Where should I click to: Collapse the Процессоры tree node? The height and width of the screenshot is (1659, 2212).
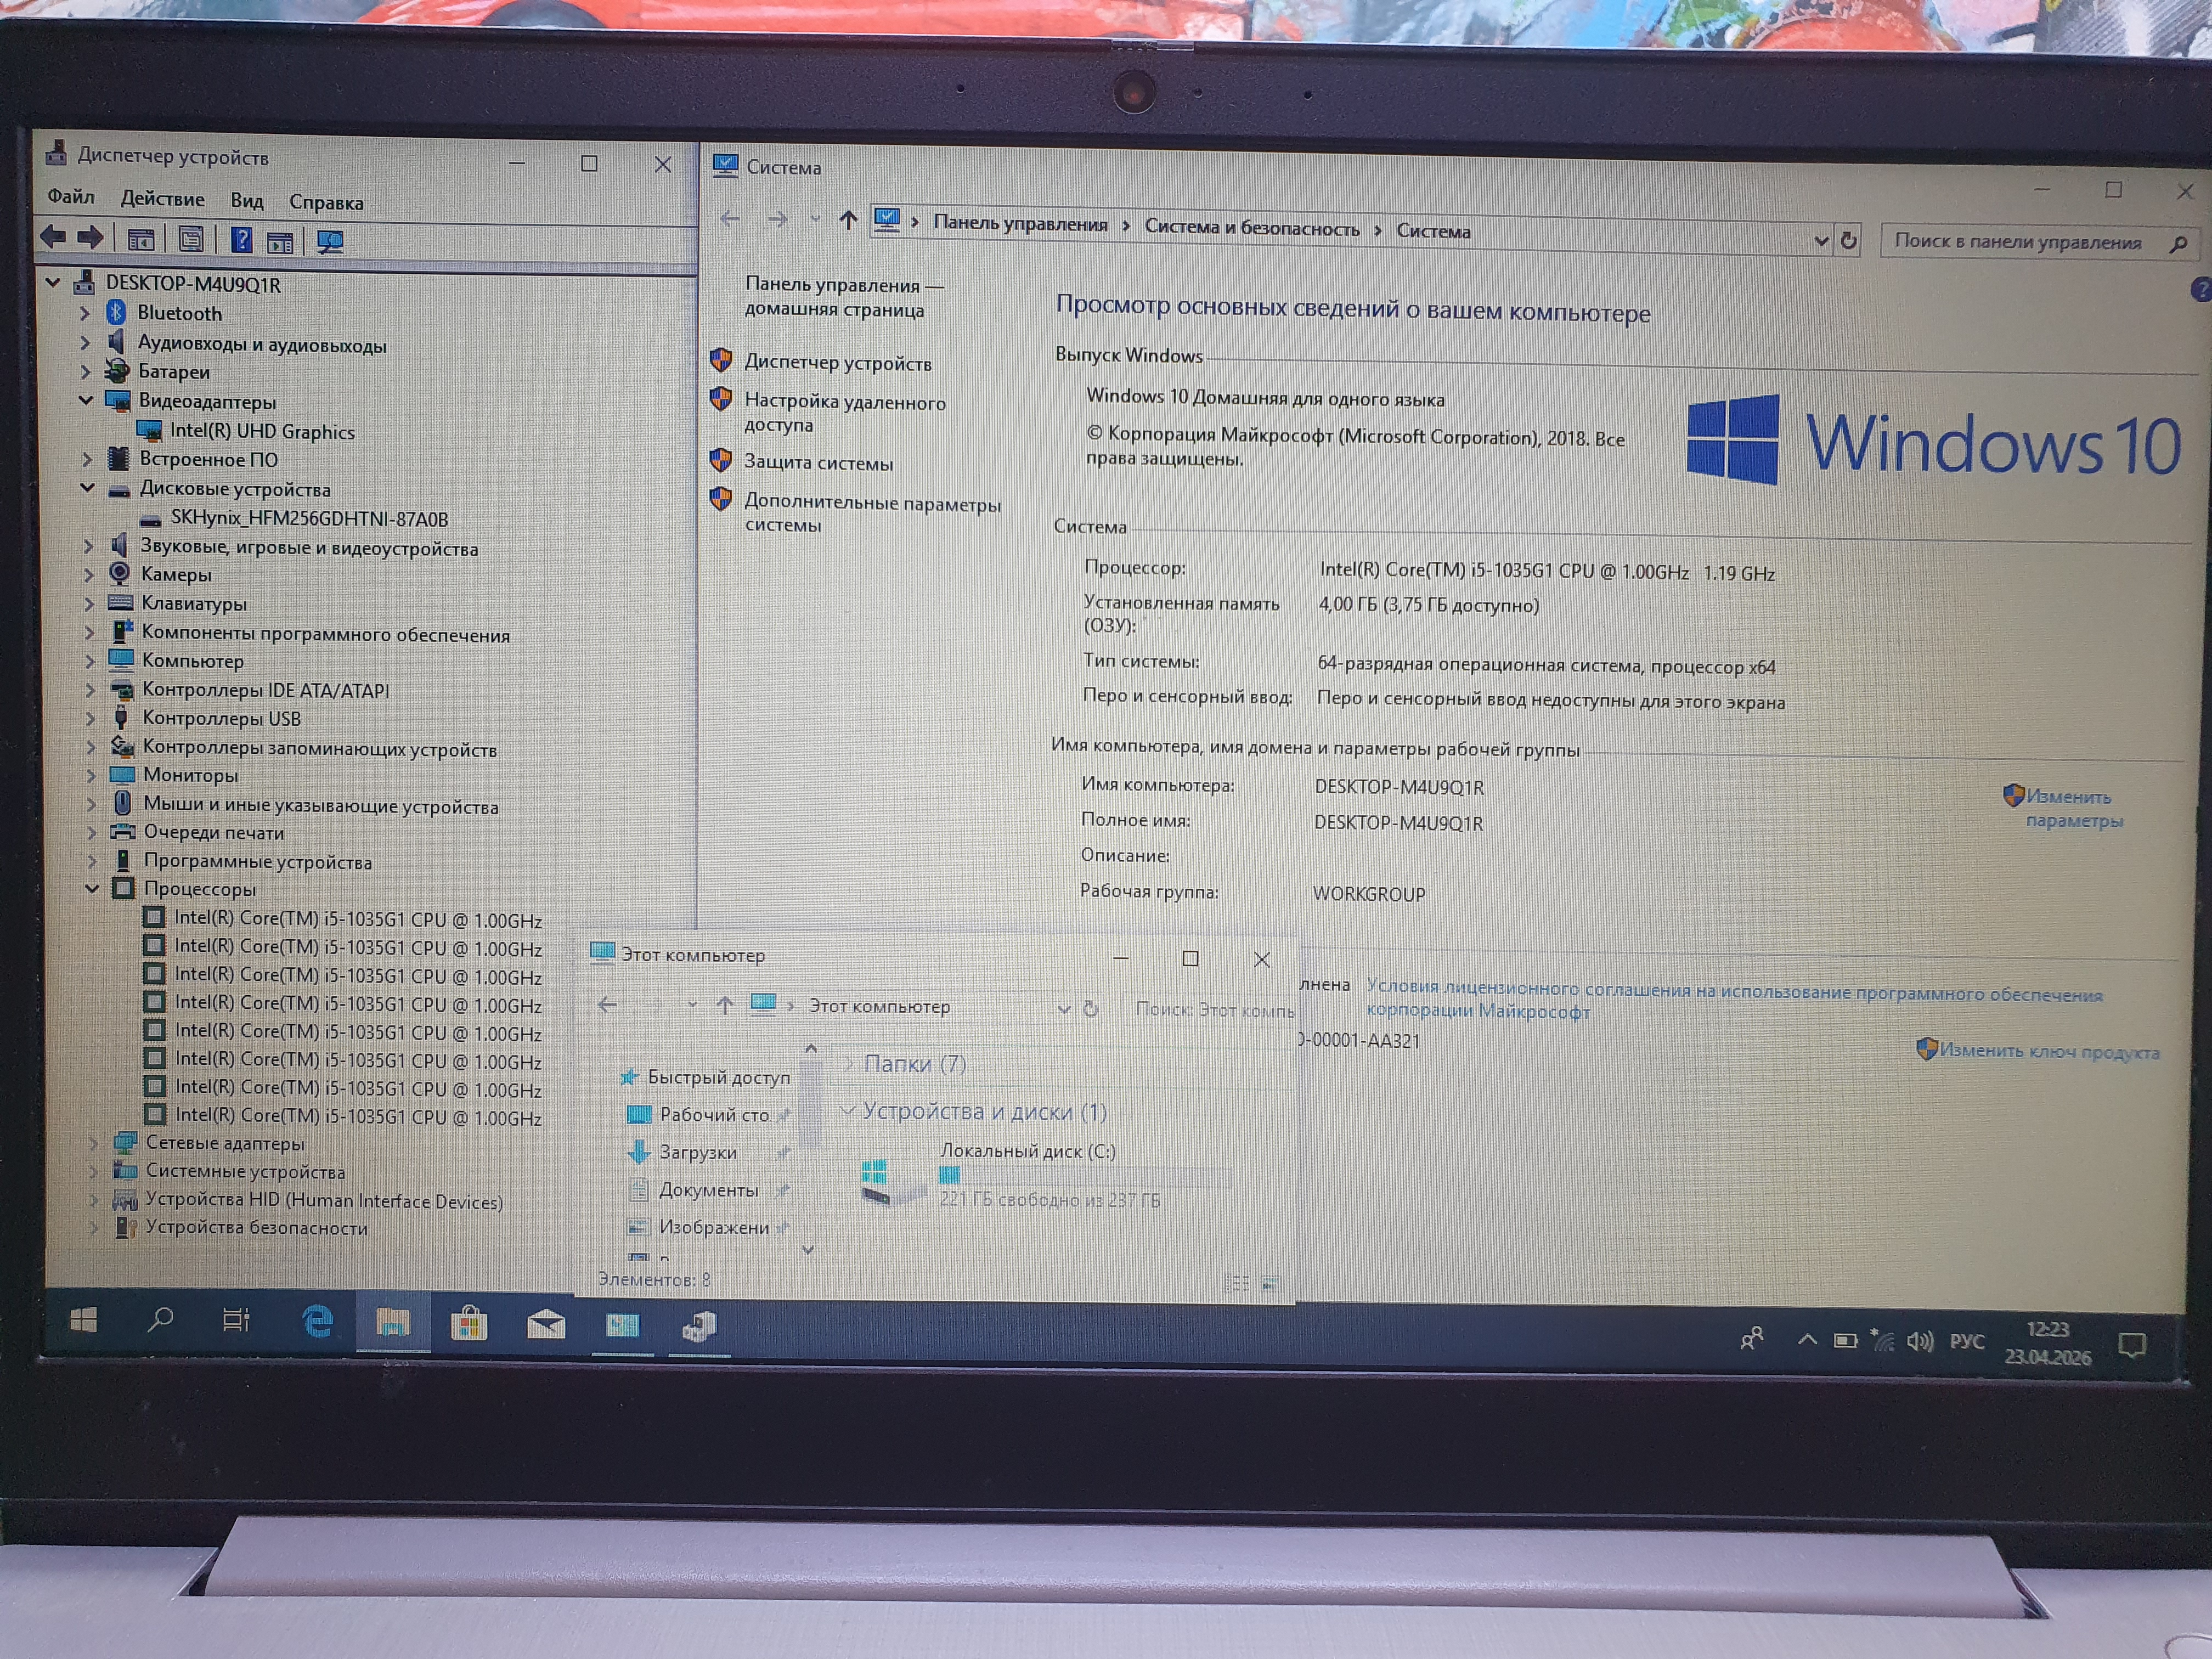[92, 888]
